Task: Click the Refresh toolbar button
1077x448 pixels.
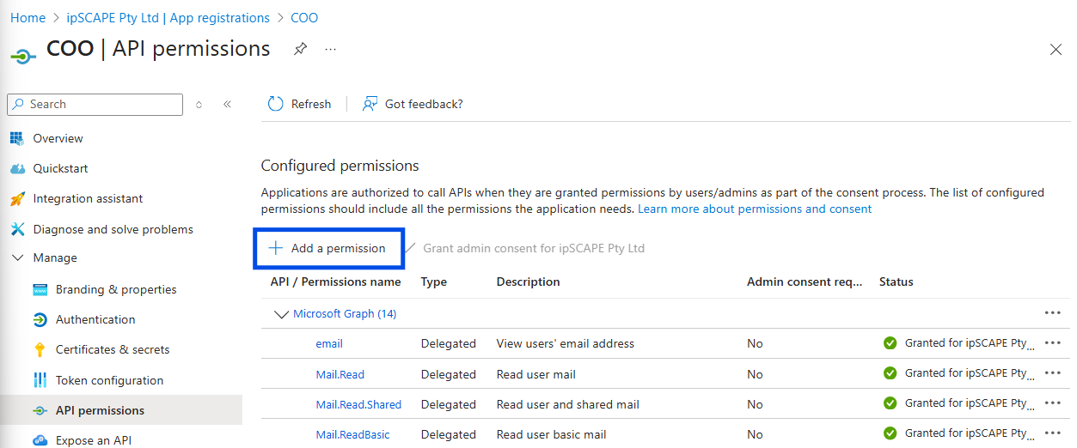Action: tap(299, 104)
